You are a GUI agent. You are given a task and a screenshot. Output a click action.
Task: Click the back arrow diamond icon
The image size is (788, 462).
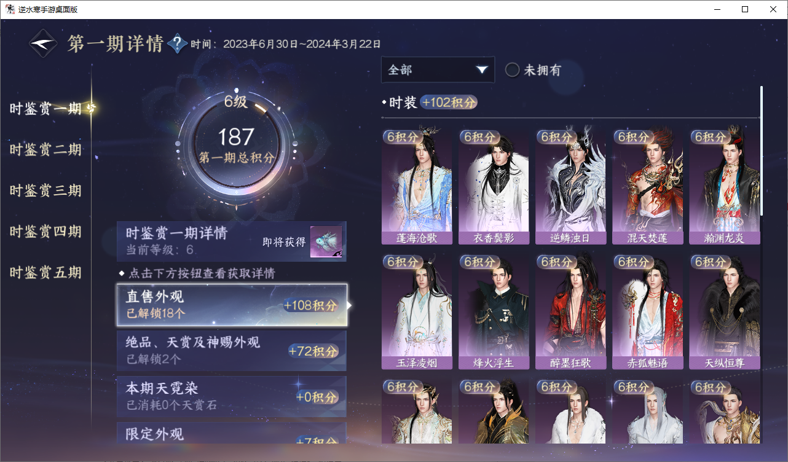pos(44,44)
